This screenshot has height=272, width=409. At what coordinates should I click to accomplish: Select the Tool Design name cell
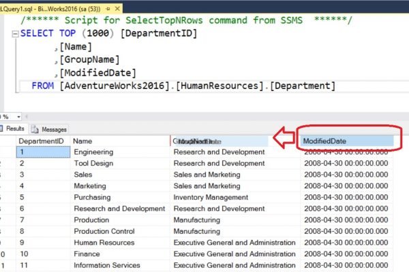coord(120,163)
